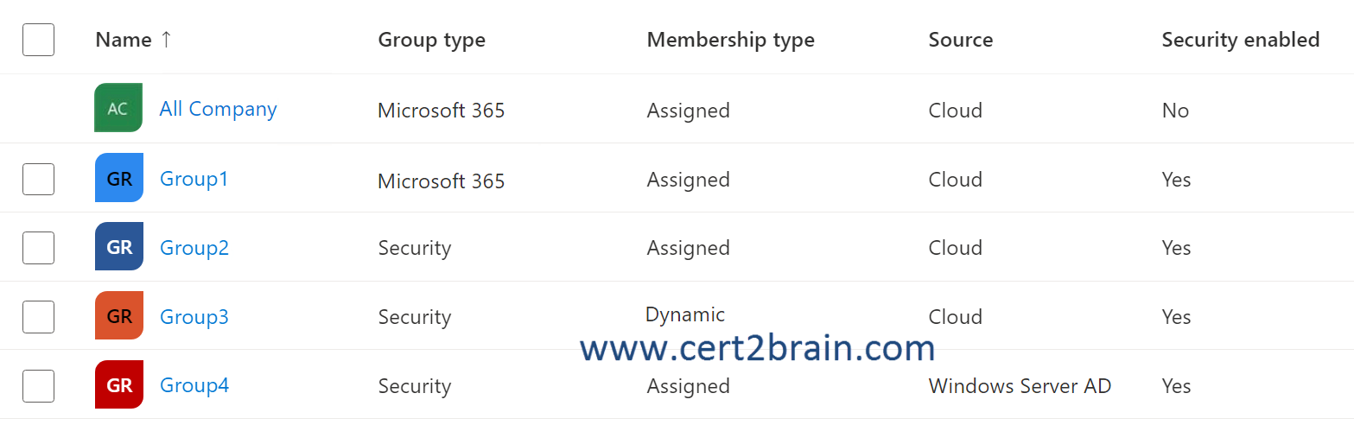Click the orange Group3 GR icon
Viewport: 1354px width, 425px height.
pyautogui.click(x=118, y=315)
